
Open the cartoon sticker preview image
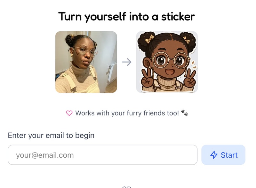click(x=167, y=62)
